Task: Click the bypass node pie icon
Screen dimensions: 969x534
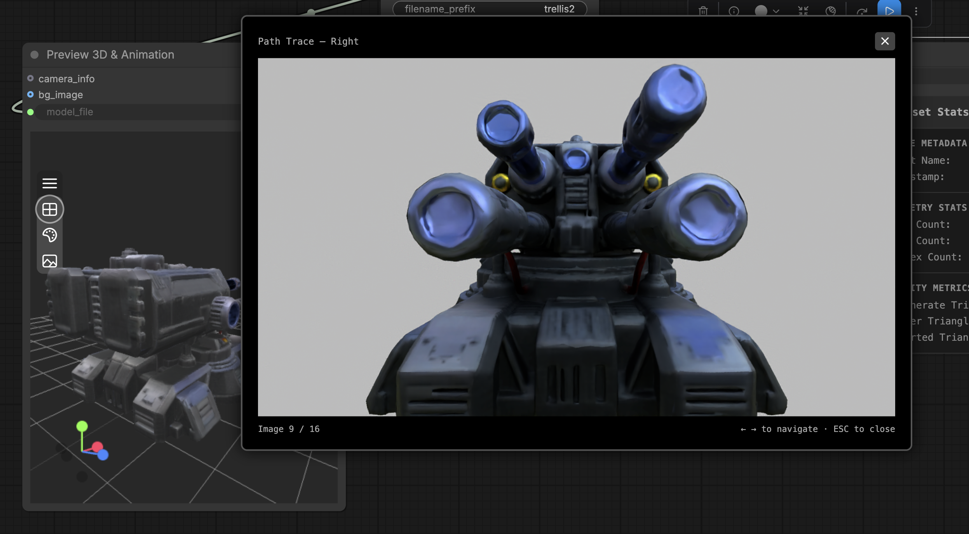Action: pos(831,11)
